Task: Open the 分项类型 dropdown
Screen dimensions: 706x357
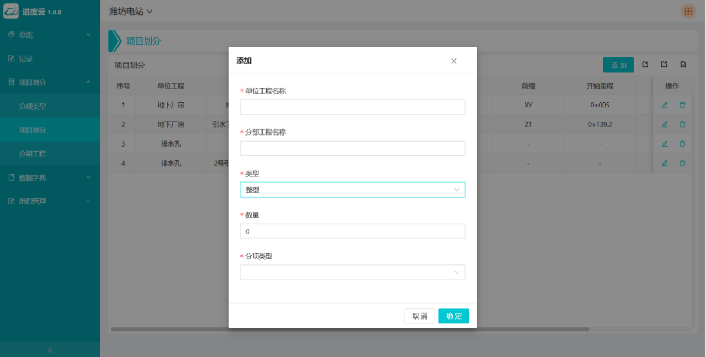Action: tap(352, 273)
